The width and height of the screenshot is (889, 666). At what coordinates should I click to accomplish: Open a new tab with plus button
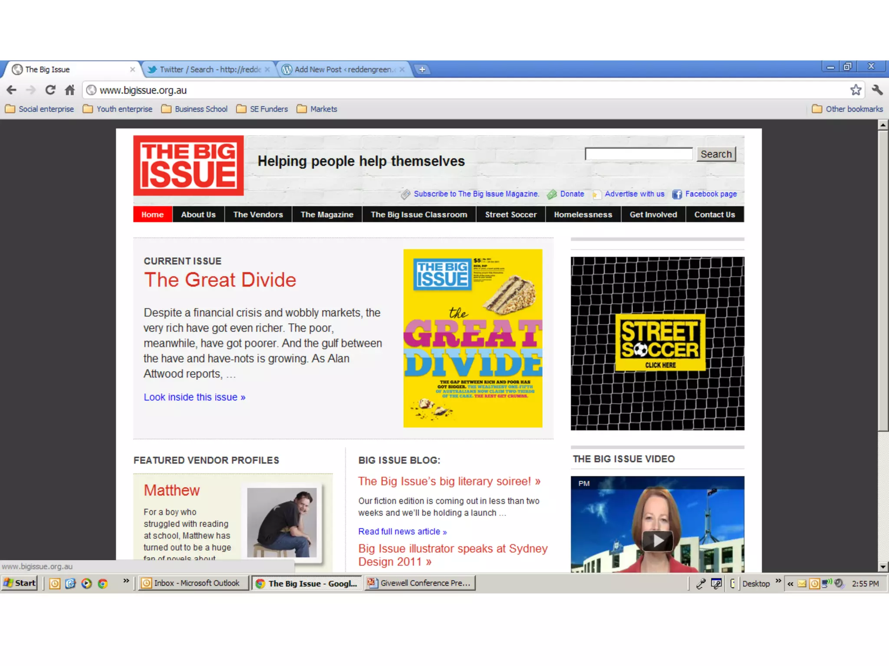pyautogui.click(x=422, y=69)
